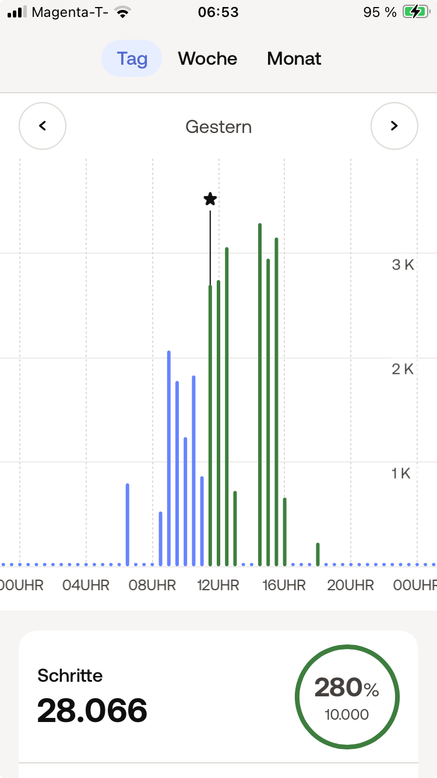Viewport: 437px width, 778px height.
Task: Tap the 12UHR axis label
Action: (218, 585)
